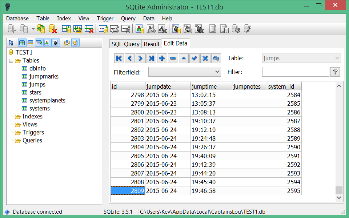Collapse the Tables folder in tree

click(11, 61)
